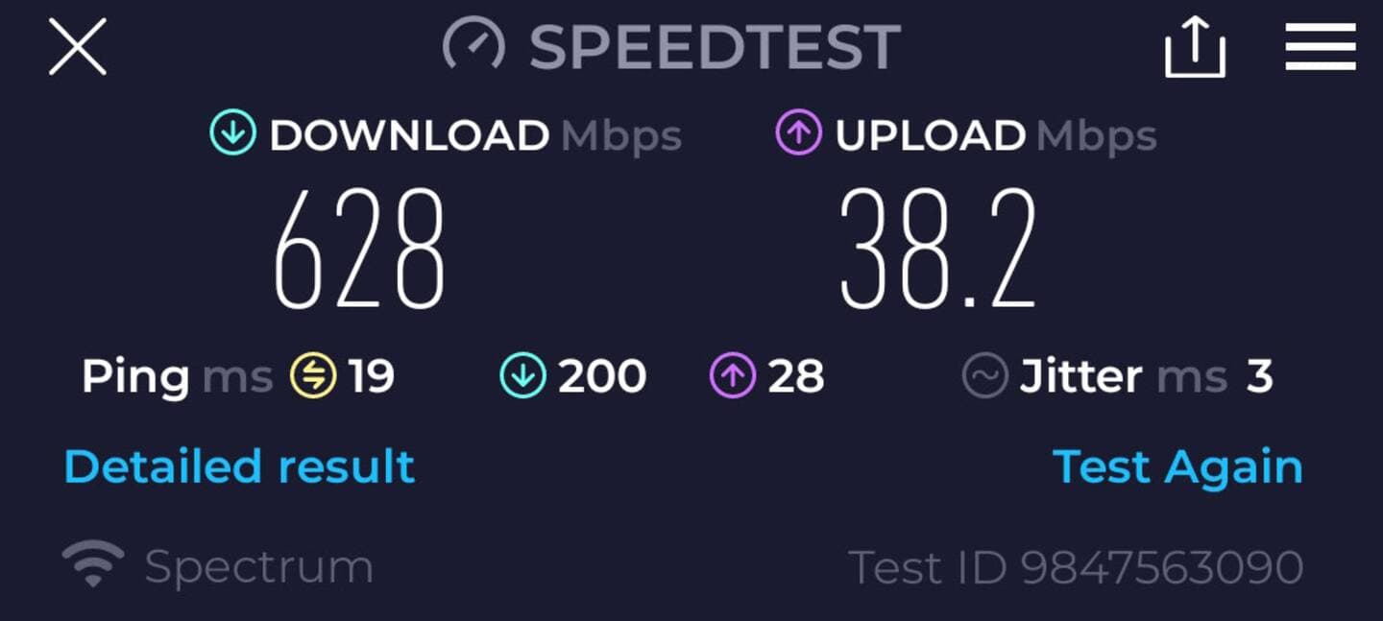Click the teal download arrow icon beside DOWNLOAD
The image size is (1383, 621).
tap(232, 134)
